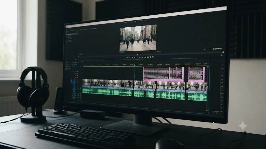
Task: Select the video clip under the playhead
Action: [x=138, y=85]
